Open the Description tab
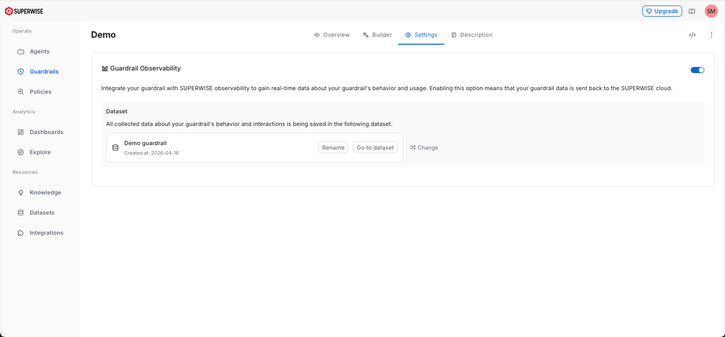This screenshot has width=725, height=337. click(472, 35)
